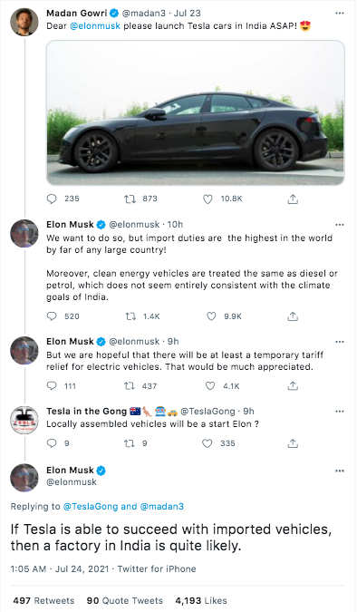Retweet Elon's tweet showing 1.4K retweets
The image size is (357, 612).
(130, 316)
